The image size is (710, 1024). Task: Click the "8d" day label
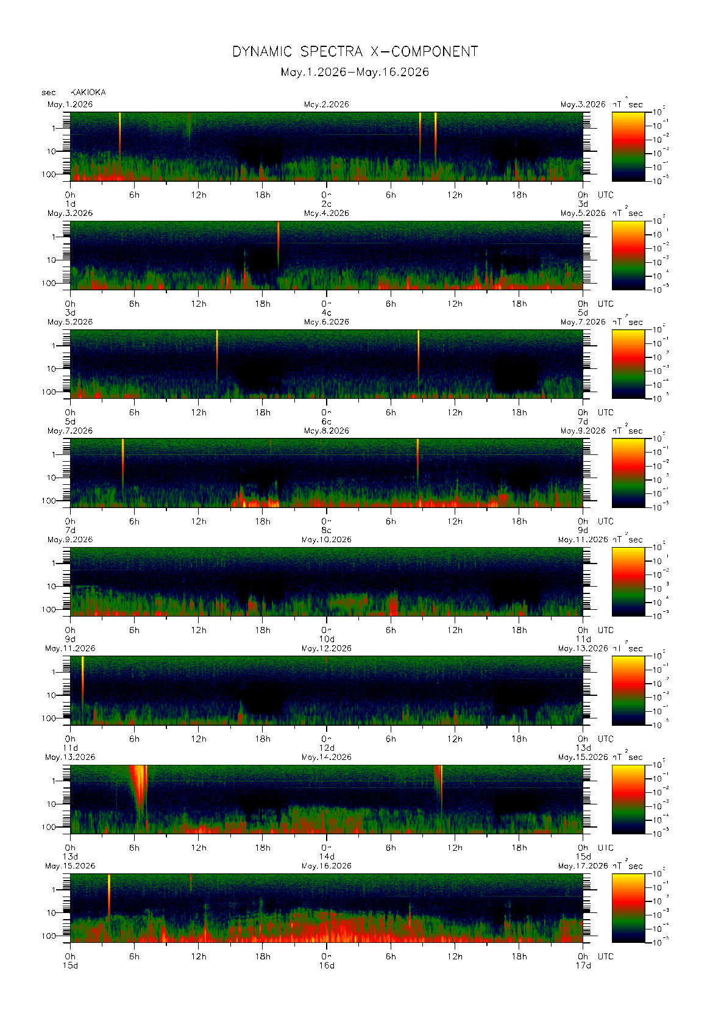coord(327,531)
